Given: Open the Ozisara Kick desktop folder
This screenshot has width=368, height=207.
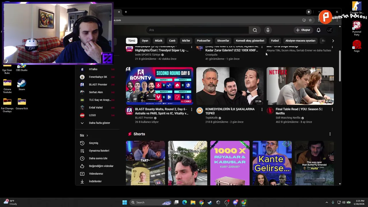Looking at the screenshot, I should pyautogui.click(x=22, y=104).
